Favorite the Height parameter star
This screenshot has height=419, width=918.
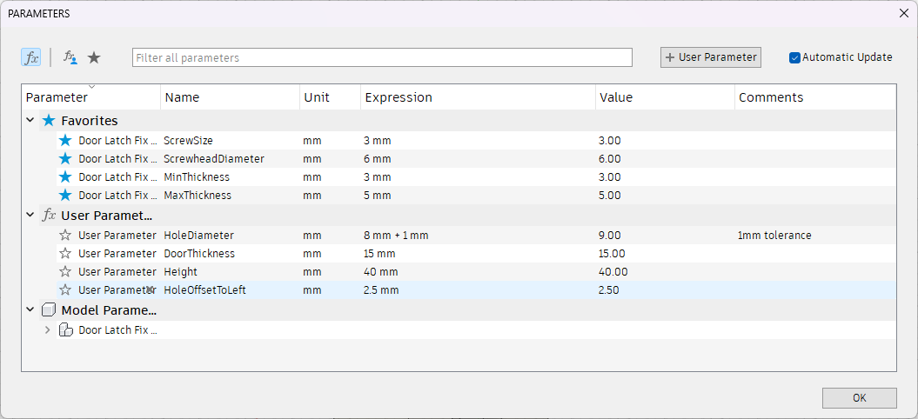click(65, 271)
